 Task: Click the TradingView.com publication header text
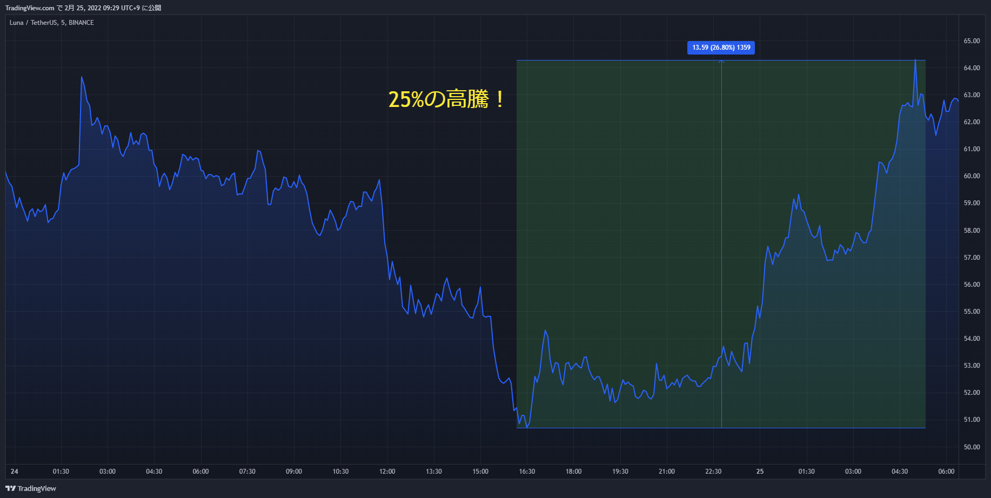(x=83, y=8)
